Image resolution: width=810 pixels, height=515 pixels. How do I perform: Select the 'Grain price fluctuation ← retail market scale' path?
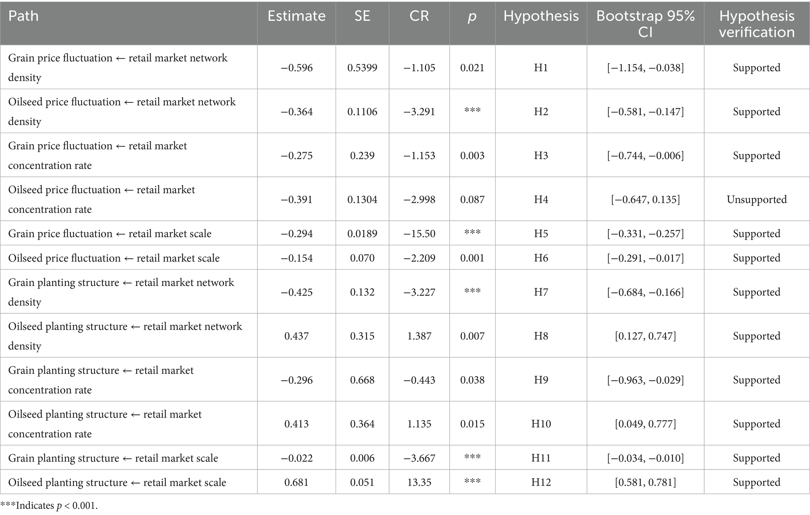pyautogui.click(x=110, y=233)
